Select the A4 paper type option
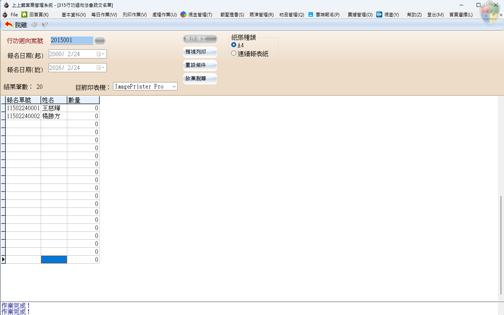The width and height of the screenshot is (504, 315). (x=234, y=45)
